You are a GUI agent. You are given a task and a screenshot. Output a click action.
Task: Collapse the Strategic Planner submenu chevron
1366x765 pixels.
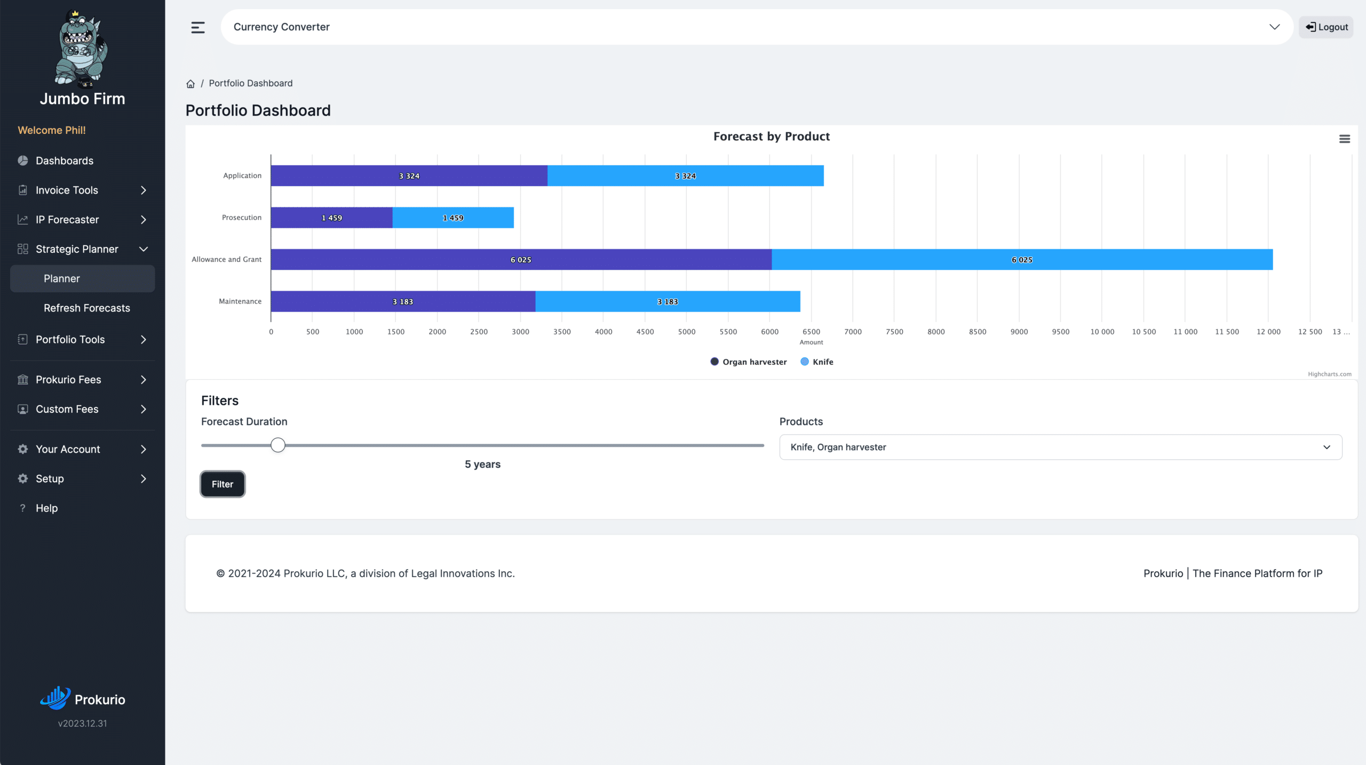(143, 249)
